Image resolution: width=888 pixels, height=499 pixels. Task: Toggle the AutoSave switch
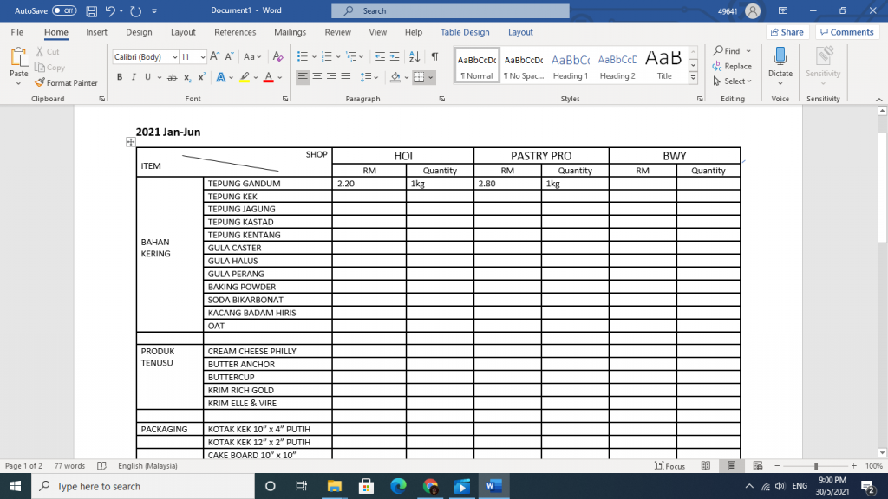point(63,10)
